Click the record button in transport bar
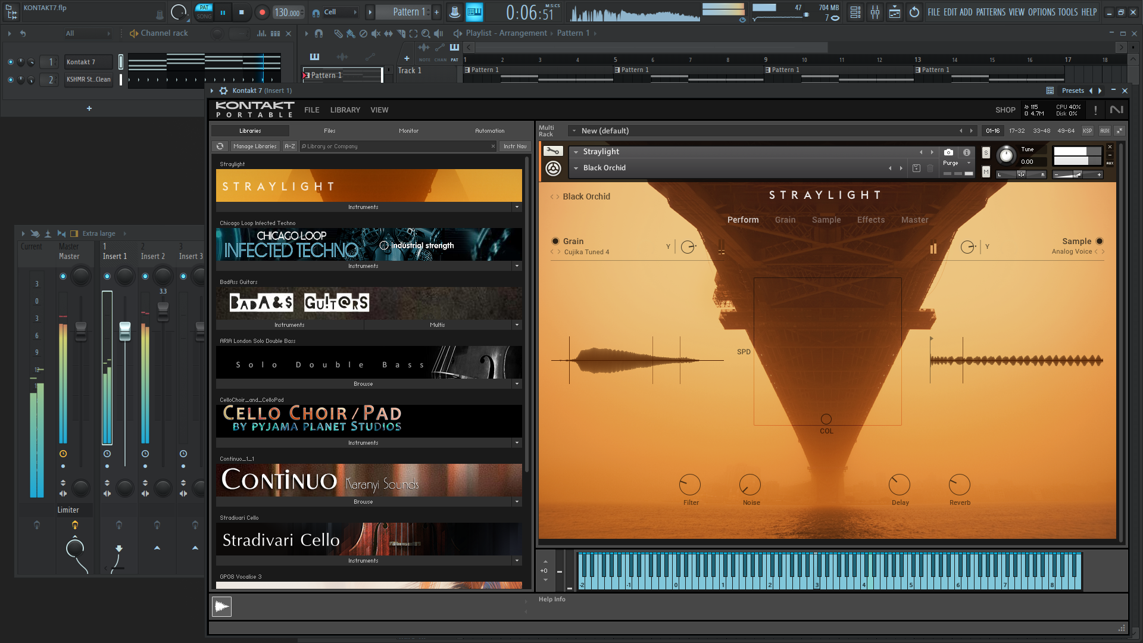This screenshot has height=643, width=1143. click(x=262, y=12)
